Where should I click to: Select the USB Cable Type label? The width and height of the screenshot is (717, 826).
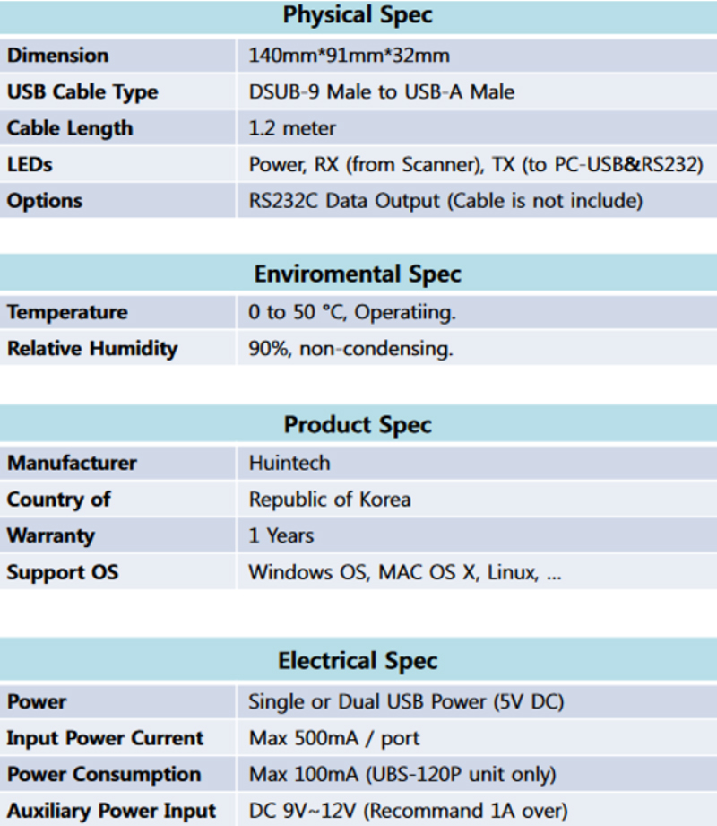(82, 92)
